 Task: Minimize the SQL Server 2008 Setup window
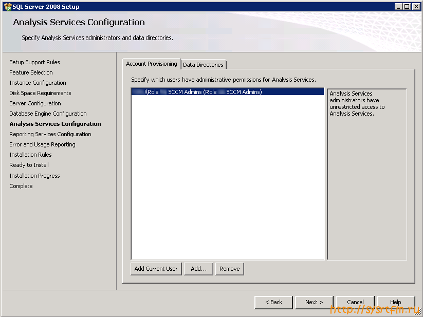(x=398, y=7)
